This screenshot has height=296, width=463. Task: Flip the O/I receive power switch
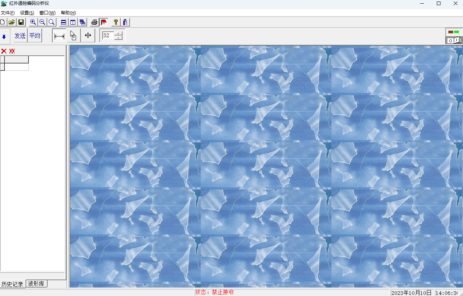click(454, 40)
